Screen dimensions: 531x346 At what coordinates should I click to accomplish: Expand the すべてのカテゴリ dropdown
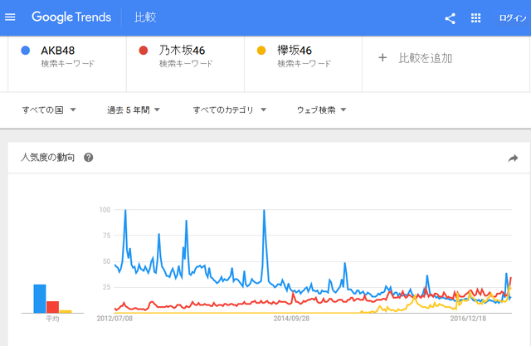[x=230, y=110]
